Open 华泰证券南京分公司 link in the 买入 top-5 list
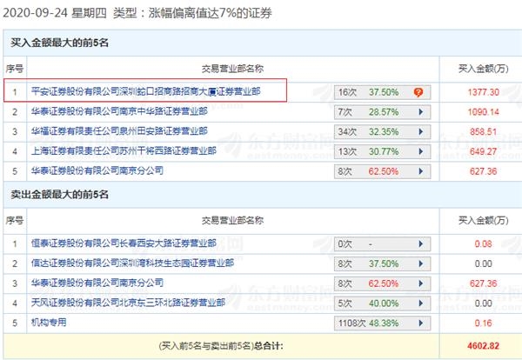 (97, 170)
